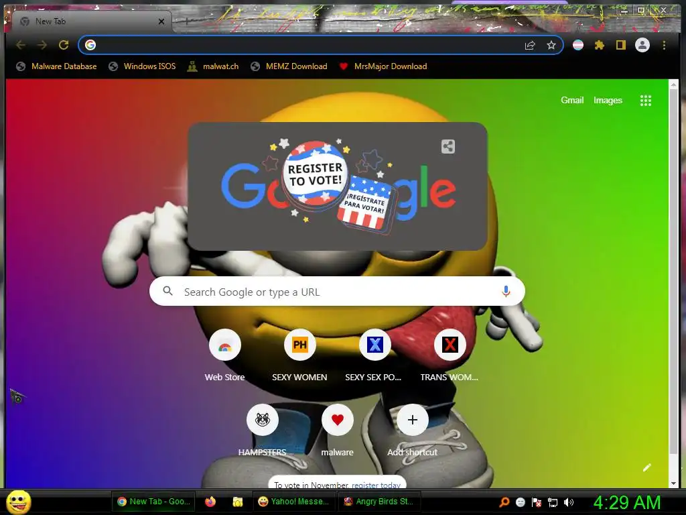Close the New Tab tab

click(161, 21)
